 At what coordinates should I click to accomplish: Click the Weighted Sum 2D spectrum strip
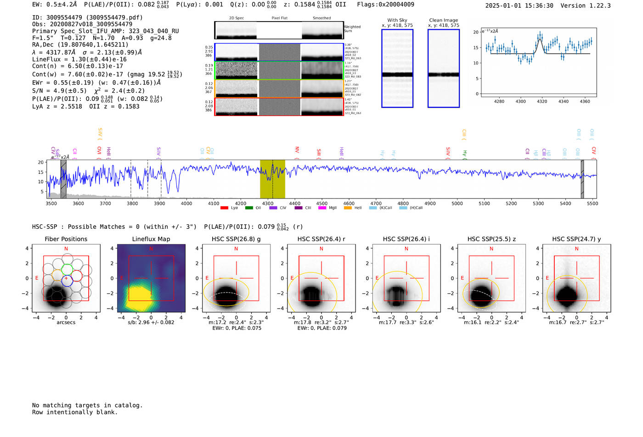[279, 30]
